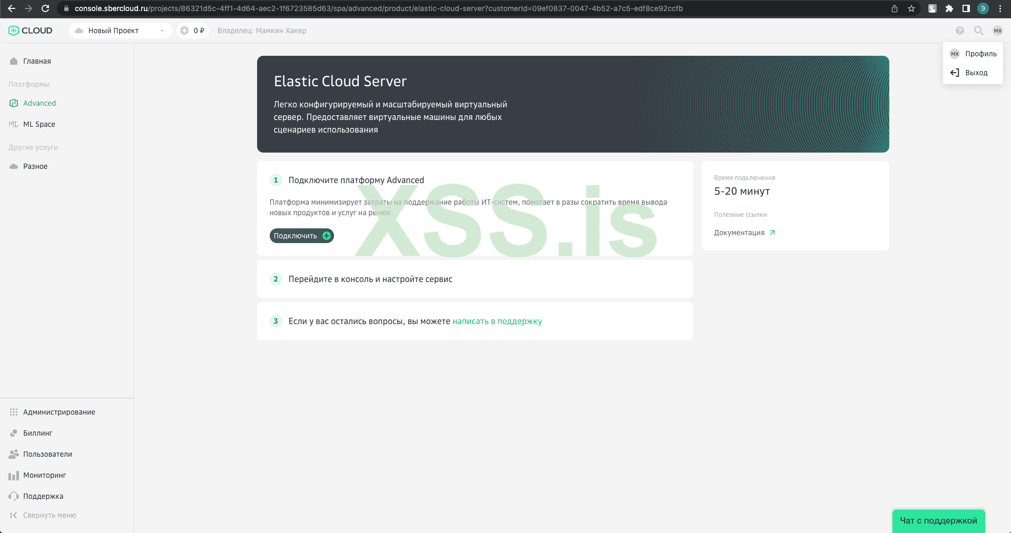Viewport: 1011px width, 533px height.
Task: Click the lock icon in address bar
Action: click(66, 8)
